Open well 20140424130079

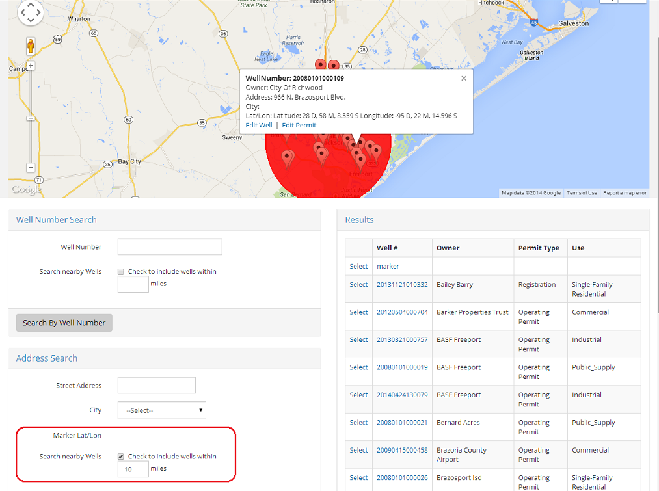click(x=402, y=395)
